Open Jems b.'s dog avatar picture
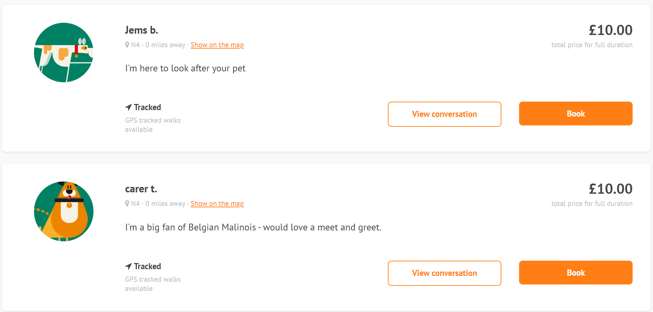This screenshot has width=653, height=312. click(64, 52)
